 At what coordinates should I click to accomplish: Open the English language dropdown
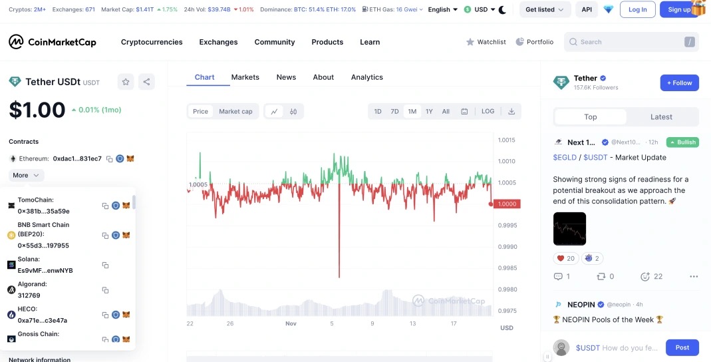pos(442,9)
